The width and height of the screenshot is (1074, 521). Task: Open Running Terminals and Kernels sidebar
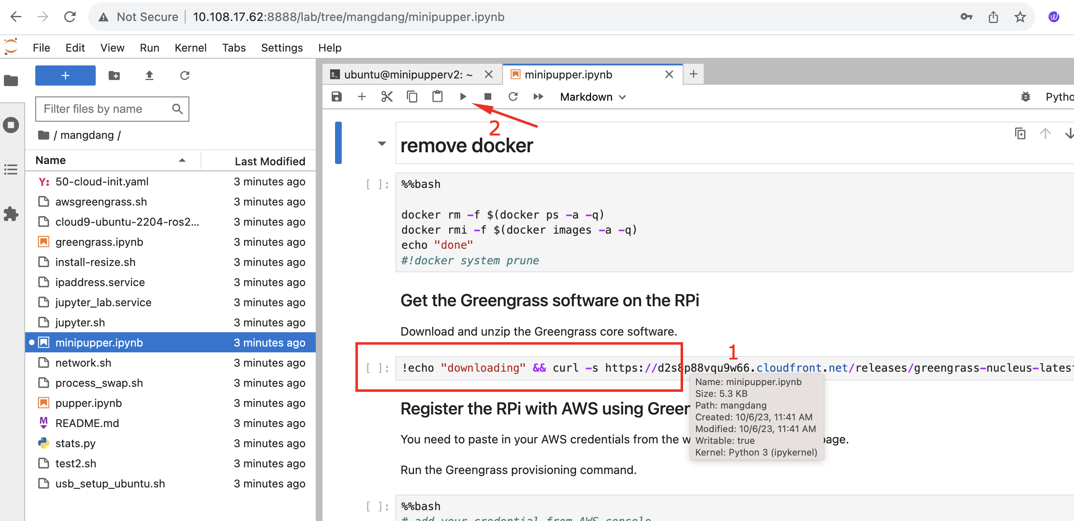(11, 125)
